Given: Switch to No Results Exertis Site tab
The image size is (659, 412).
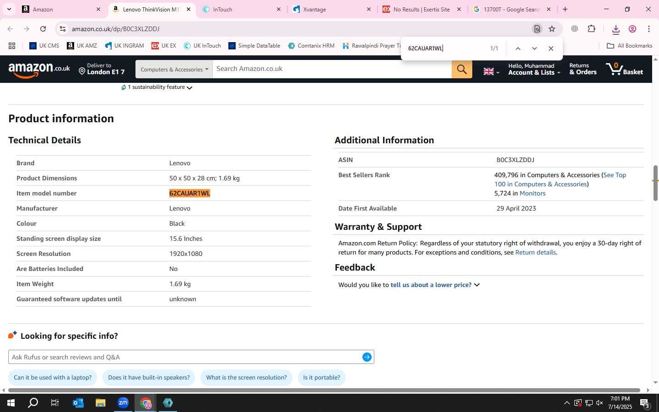Looking at the screenshot, I should pyautogui.click(x=421, y=9).
